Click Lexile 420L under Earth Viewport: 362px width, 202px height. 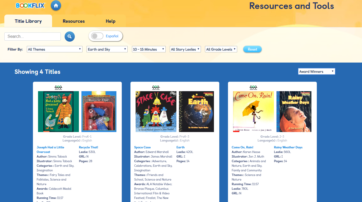click(x=185, y=152)
